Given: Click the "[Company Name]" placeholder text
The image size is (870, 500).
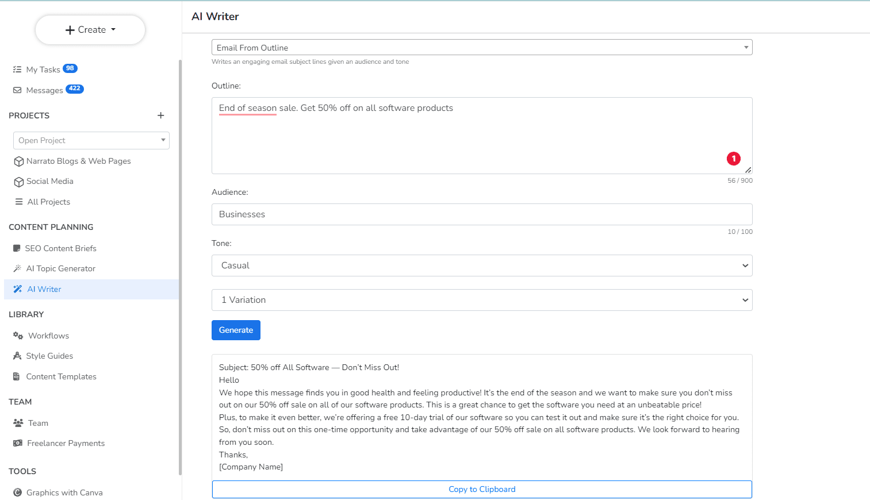Looking at the screenshot, I should click(251, 467).
